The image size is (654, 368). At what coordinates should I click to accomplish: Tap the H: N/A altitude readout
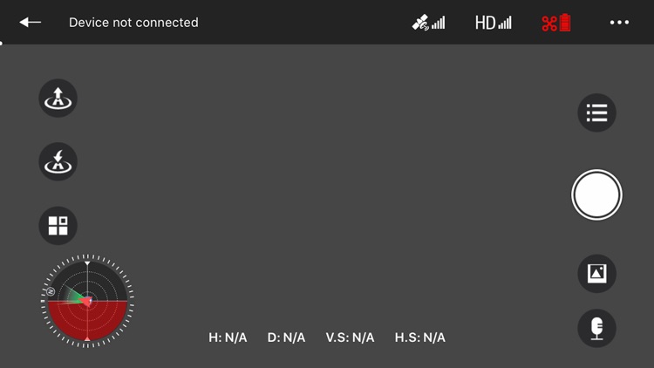tap(228, 337)
